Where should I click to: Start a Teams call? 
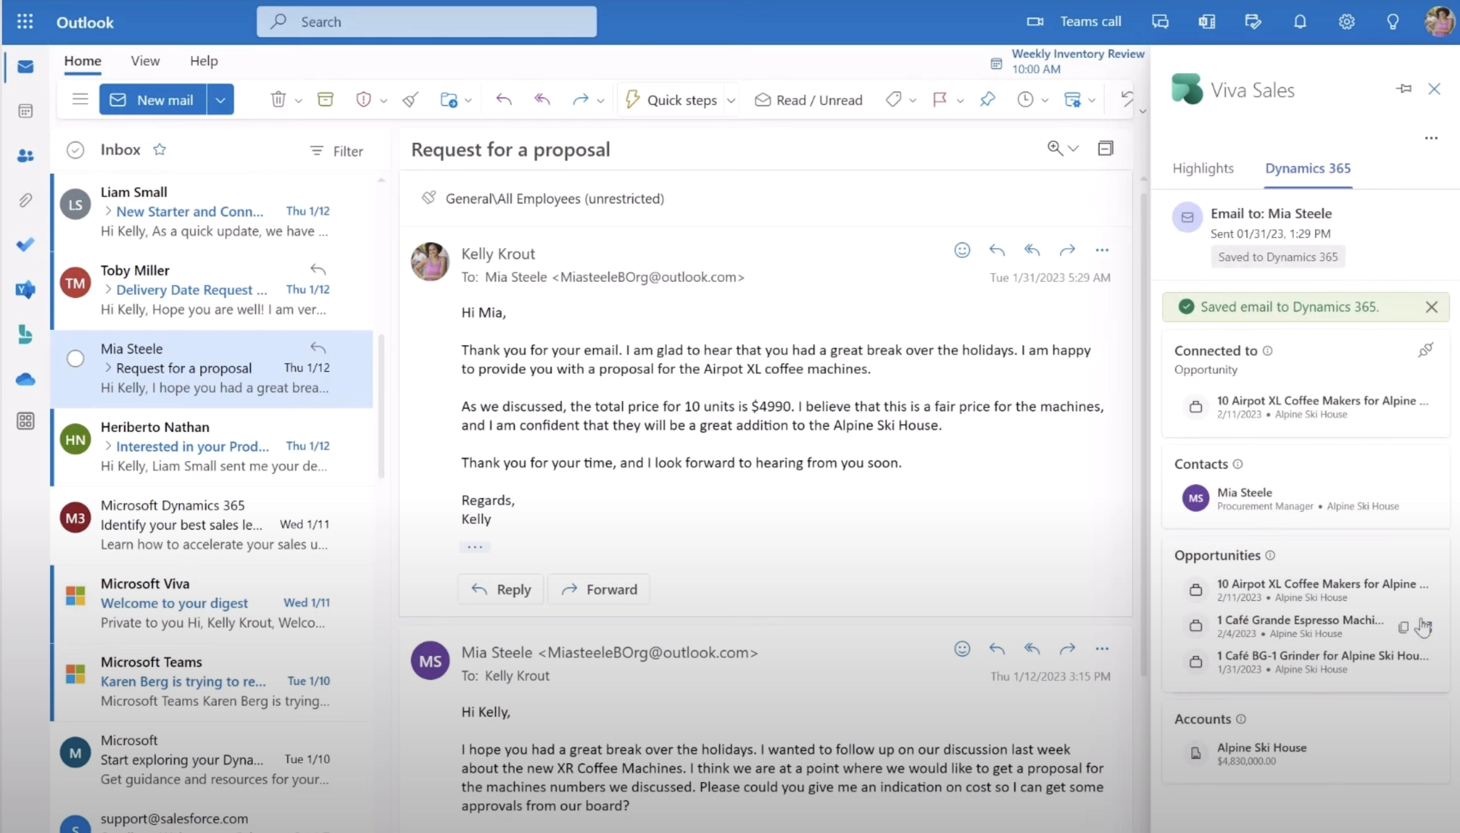point(1074,22)
